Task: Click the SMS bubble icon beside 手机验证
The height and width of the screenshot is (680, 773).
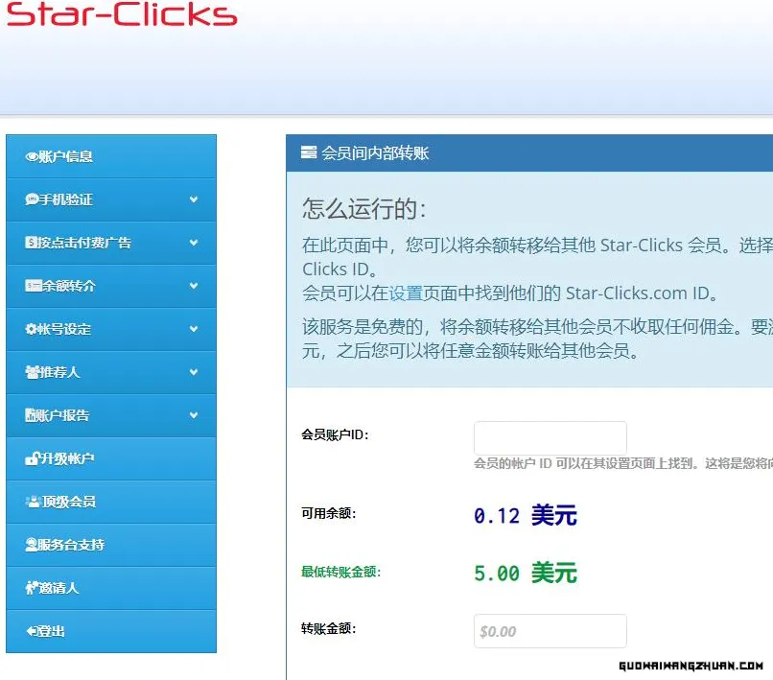Action: tap(32, 199)
